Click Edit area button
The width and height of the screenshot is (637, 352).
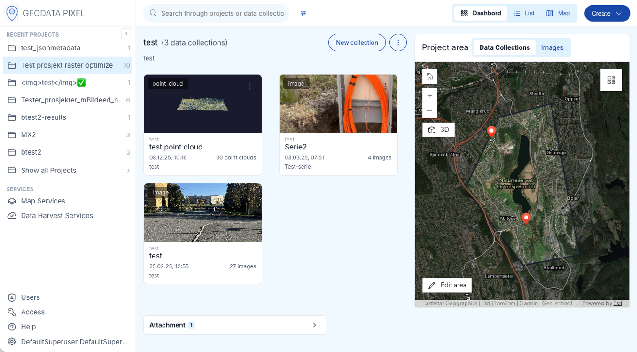[447, 285]
